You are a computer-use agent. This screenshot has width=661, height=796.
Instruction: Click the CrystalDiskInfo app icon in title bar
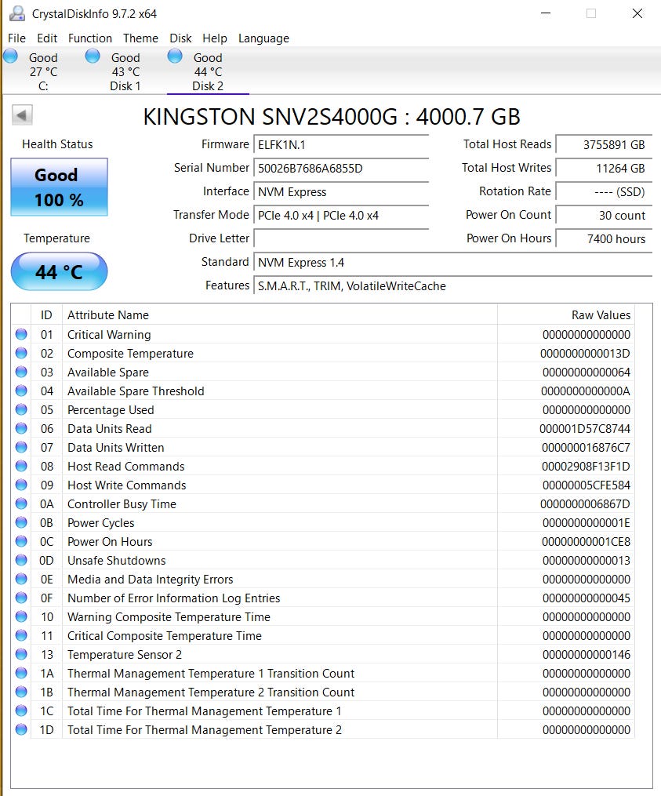point(16,13)
